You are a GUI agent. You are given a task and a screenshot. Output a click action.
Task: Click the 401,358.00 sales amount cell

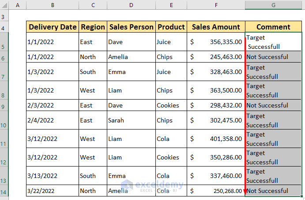click(216, 139)
